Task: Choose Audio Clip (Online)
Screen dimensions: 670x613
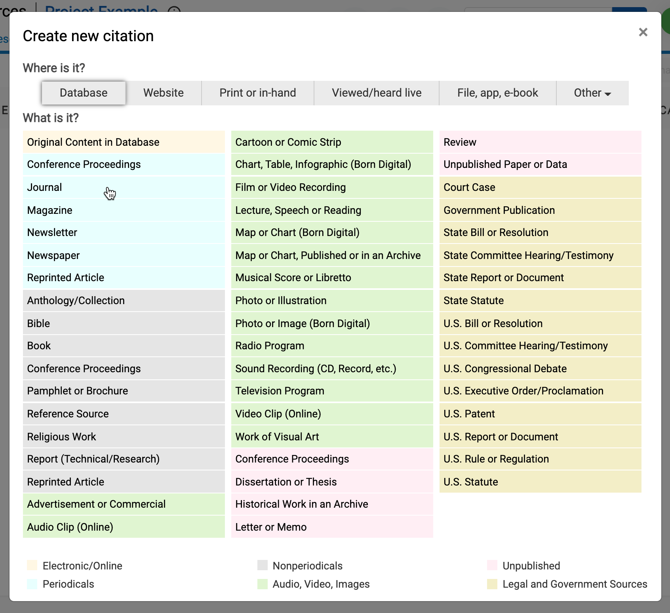Action: 124,527
